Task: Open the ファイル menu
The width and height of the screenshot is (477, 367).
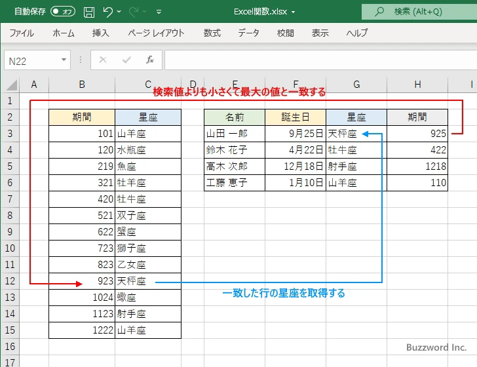Action: click(x=22, y=33)
